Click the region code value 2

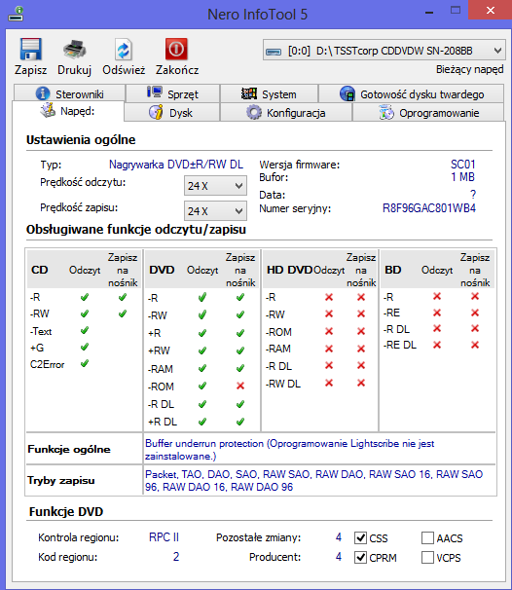[x=176, y=557]
